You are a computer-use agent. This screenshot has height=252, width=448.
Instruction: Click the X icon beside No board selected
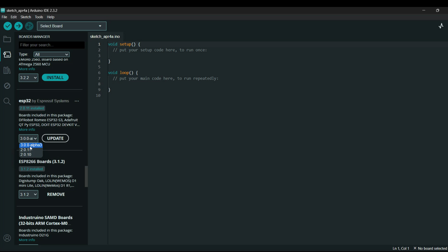[415, 248]
